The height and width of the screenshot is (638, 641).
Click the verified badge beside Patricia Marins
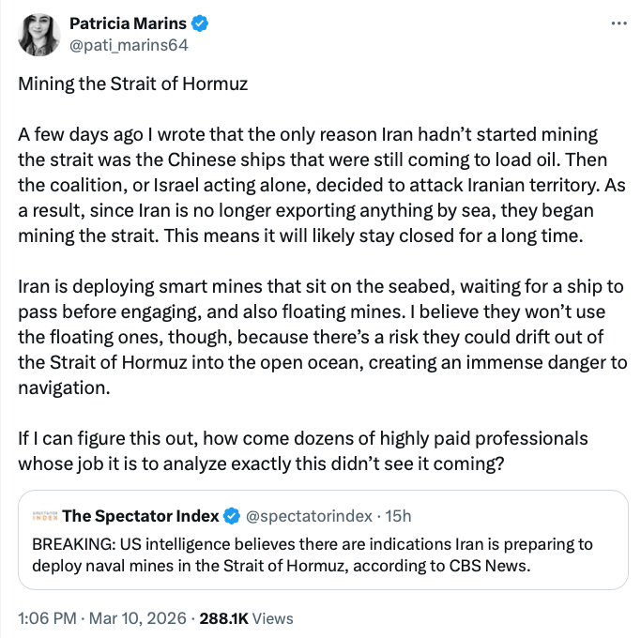(200, 23)
